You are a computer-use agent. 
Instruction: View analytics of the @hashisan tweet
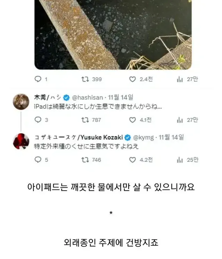[x=180, y=120]
